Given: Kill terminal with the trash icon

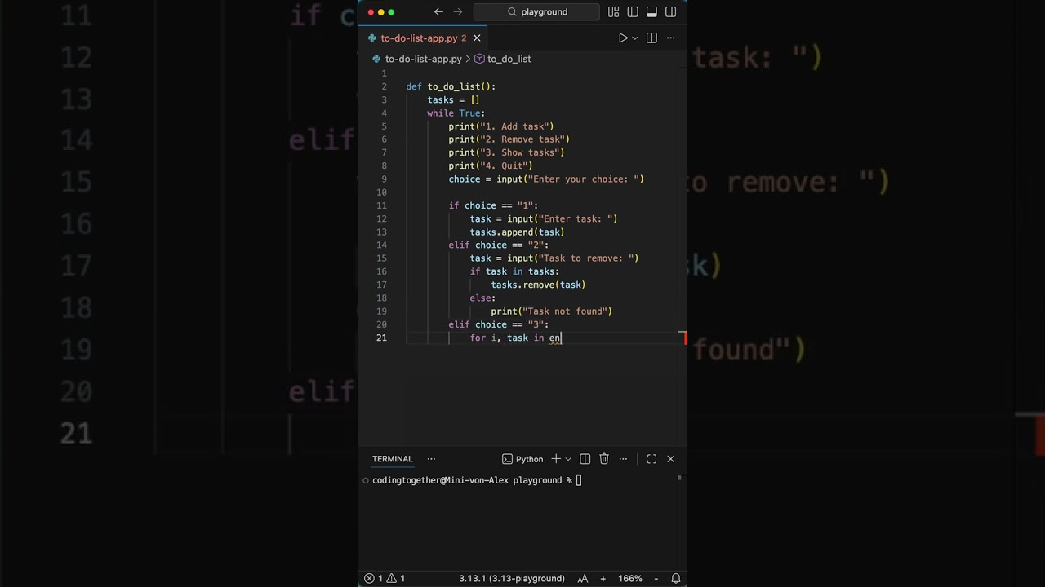Looking at the screenshot, I should tap(604, 459).
